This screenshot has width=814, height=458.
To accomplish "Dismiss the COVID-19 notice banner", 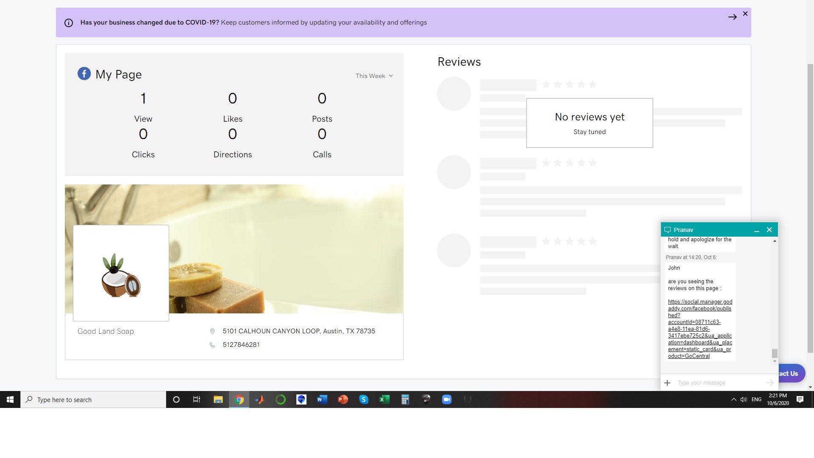I will (745, 14).
